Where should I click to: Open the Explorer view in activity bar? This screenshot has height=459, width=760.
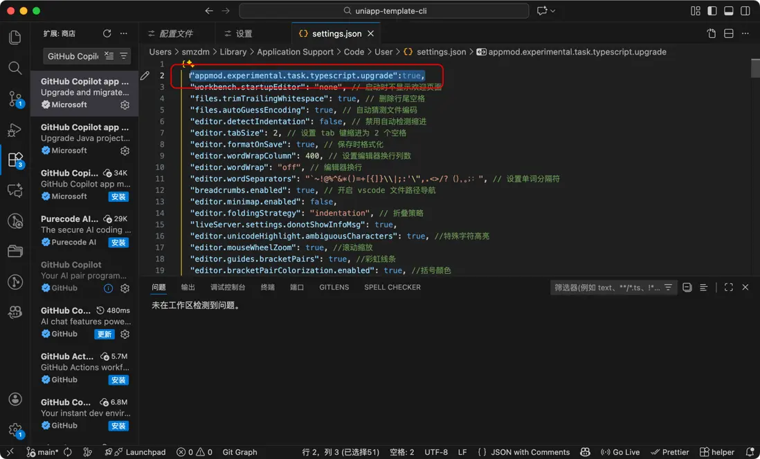[x=15, y=37]
